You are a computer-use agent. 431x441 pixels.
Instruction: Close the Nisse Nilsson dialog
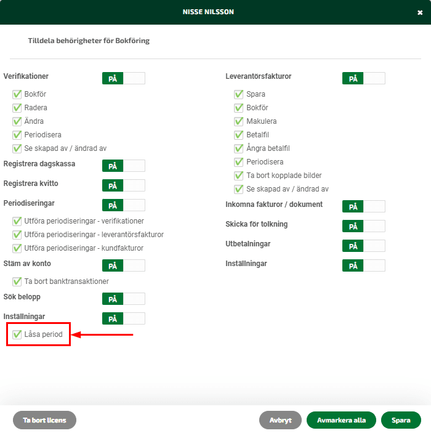420,12
